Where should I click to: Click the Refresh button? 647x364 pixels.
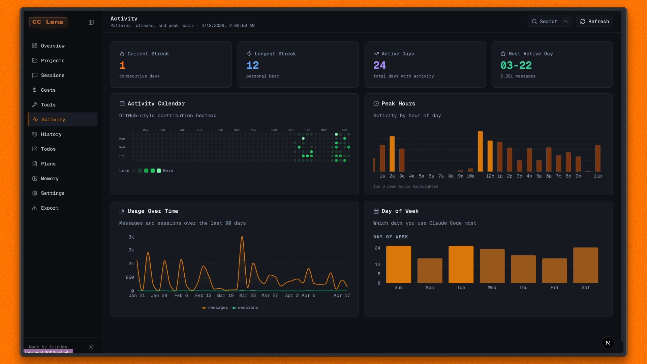(594, 22)
